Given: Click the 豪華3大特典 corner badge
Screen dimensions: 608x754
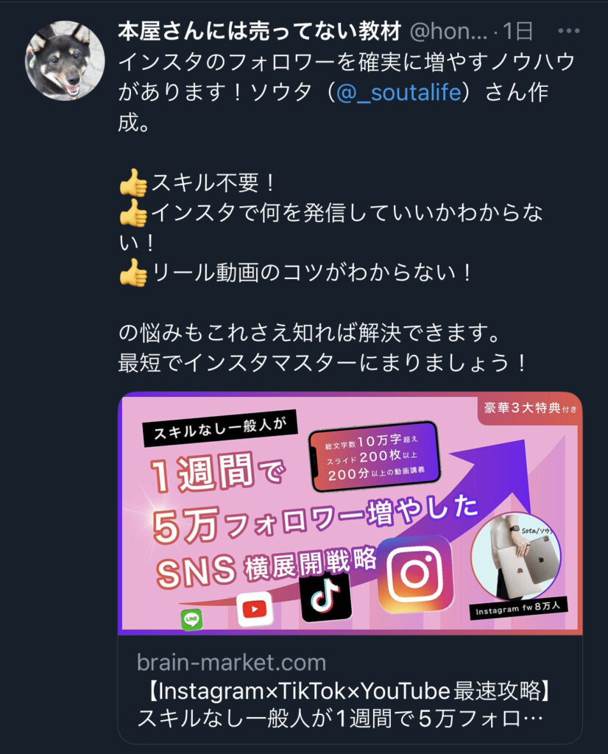Looking at the screenshot, I should 530,409.
